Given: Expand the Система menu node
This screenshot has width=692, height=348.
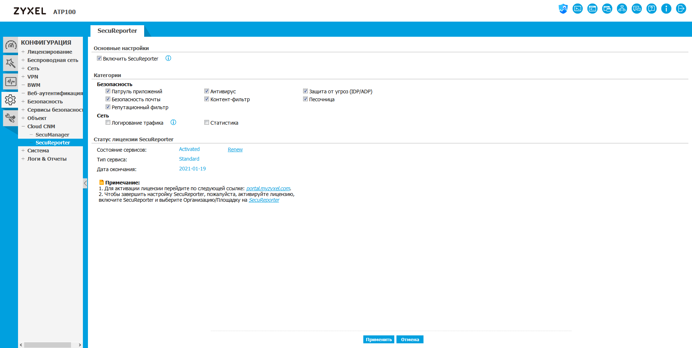Looking at the screenshot, I should coord(23,151).
